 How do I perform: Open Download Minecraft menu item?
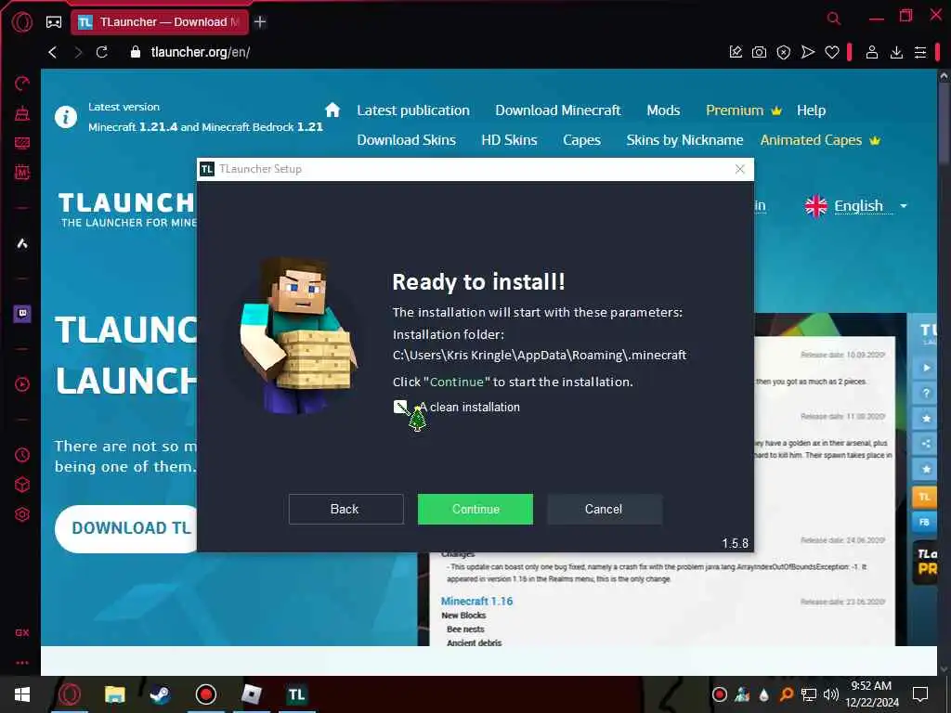click(x=558, y=110)
